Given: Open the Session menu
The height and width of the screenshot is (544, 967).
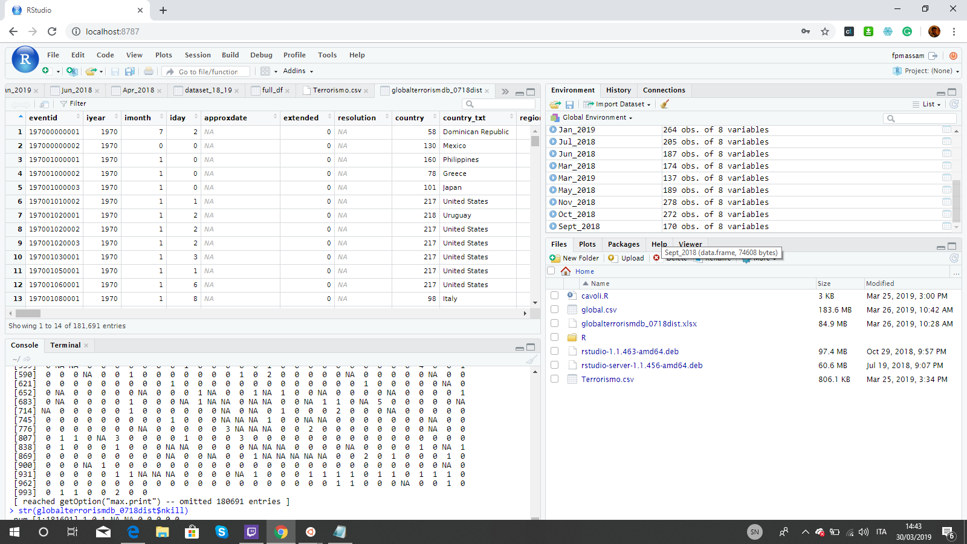Looking at the screenshot, I should 198,55.
